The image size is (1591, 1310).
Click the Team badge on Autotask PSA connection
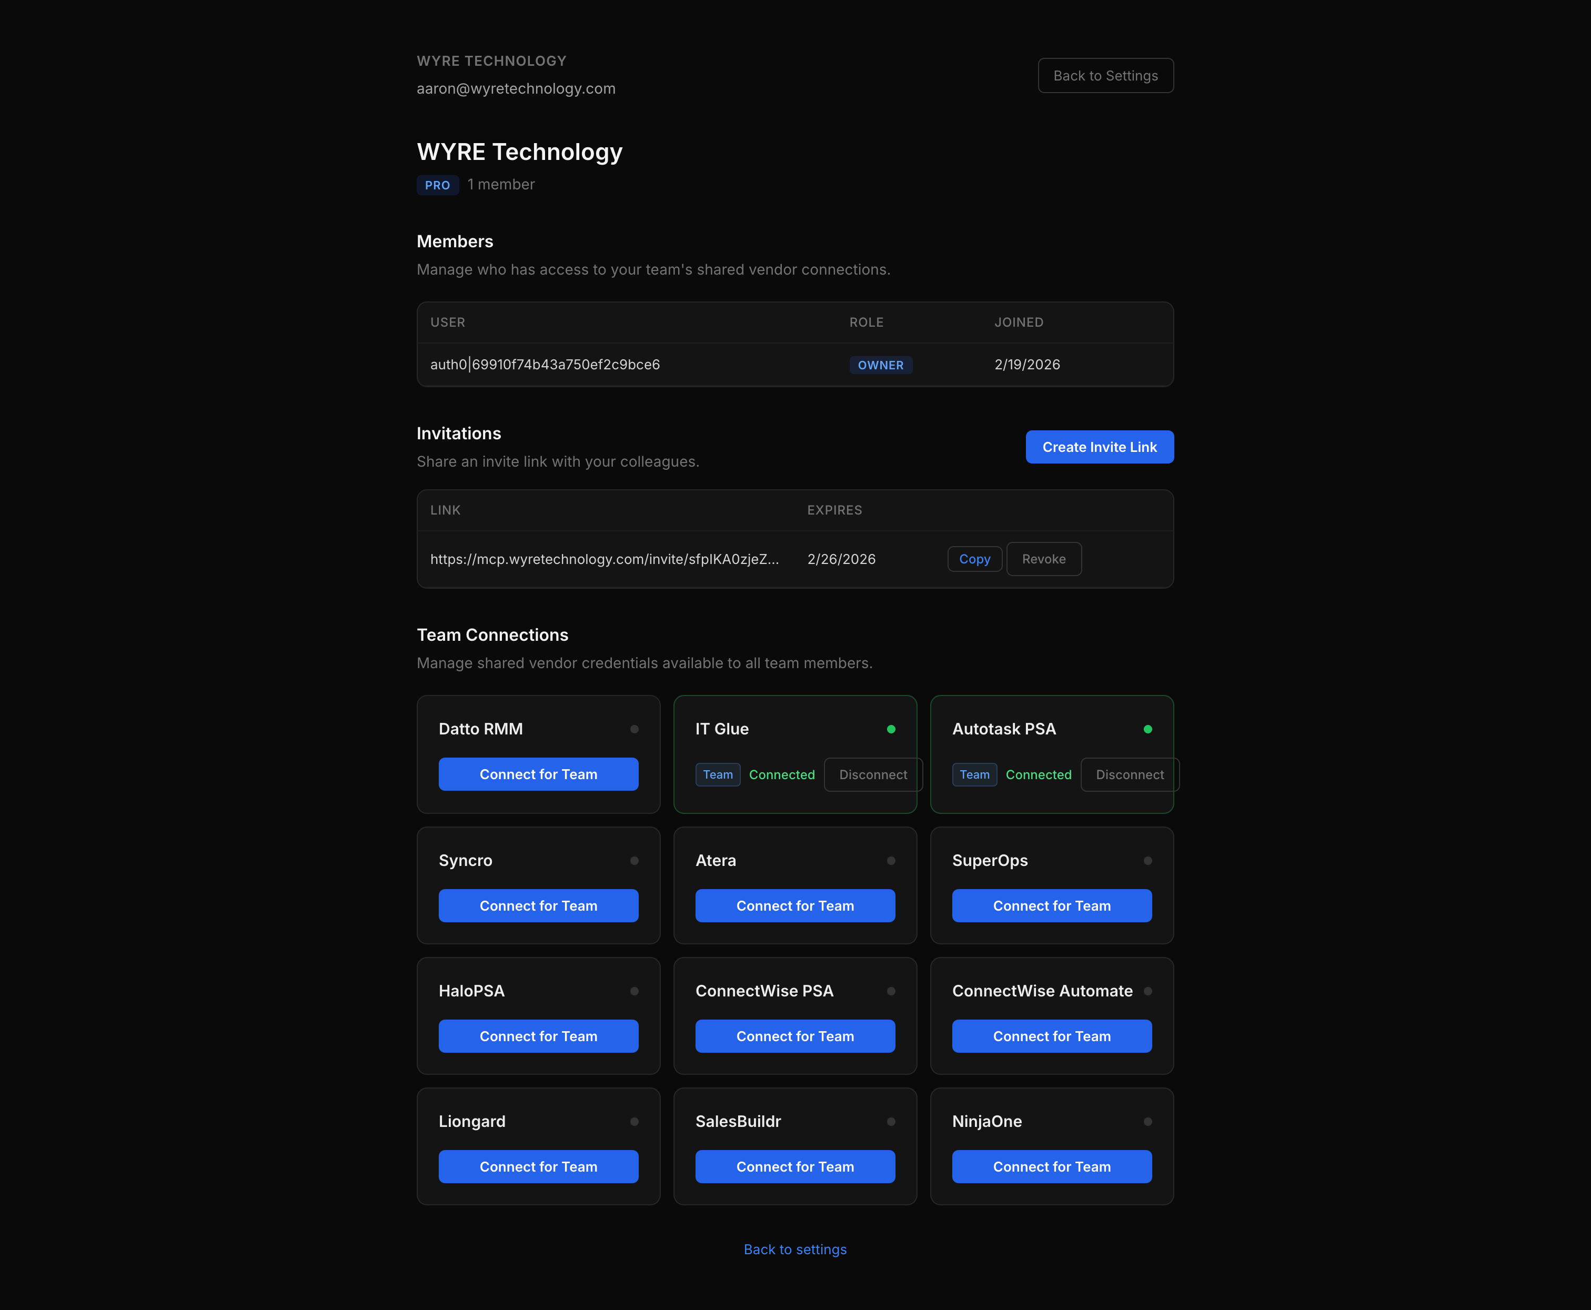pos(974,774)
